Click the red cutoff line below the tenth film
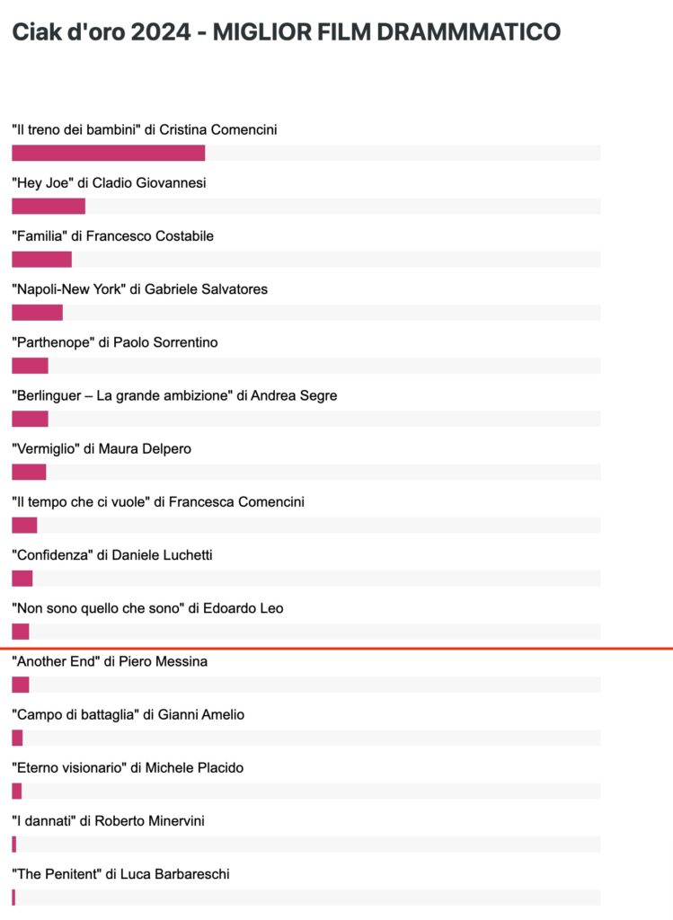Viewport: 673px width, 920px height. pyautogui.click(x=336, y=649)
